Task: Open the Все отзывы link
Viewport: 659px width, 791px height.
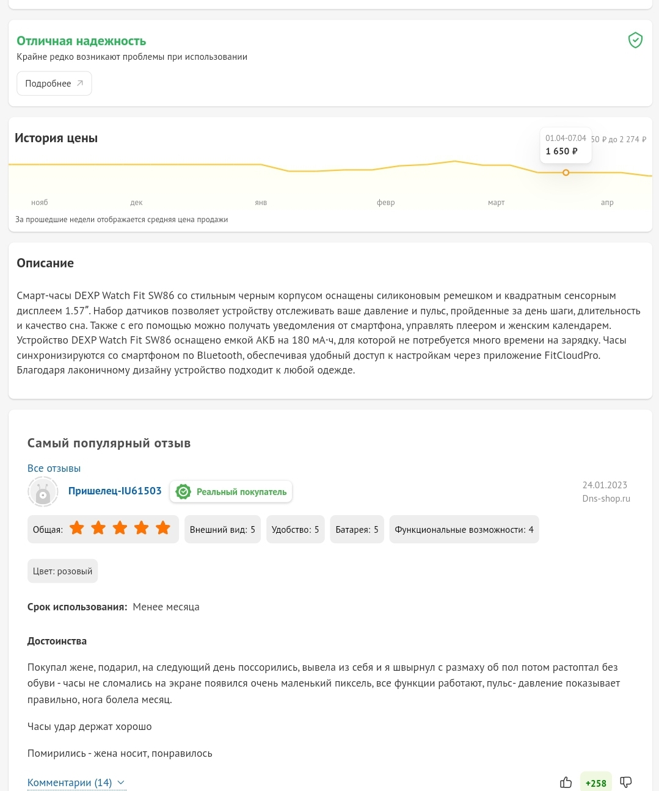Action: [x=54, y=468]
